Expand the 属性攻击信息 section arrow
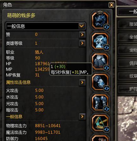Viewport: 137px width, 141px height. [82, 82]
